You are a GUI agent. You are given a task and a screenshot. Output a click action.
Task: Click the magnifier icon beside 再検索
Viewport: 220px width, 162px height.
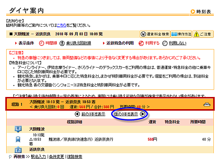10,156
